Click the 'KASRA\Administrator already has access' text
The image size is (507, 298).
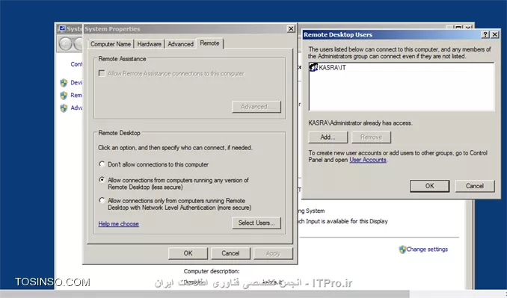[360, 123]
